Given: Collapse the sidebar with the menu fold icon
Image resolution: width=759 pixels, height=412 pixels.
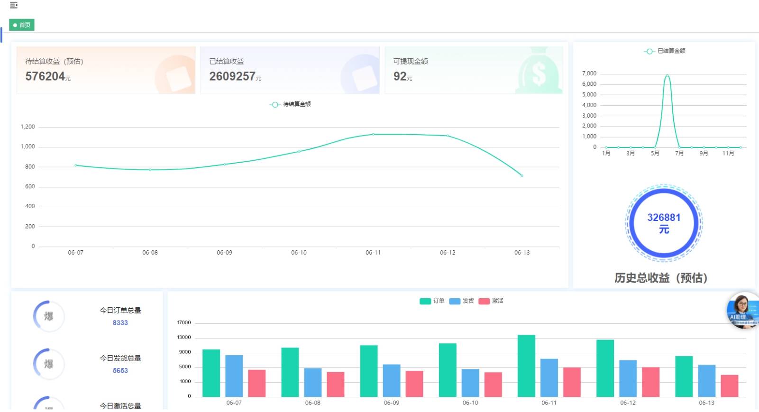Looking at the screenshot, I should (x=14, y=5).
